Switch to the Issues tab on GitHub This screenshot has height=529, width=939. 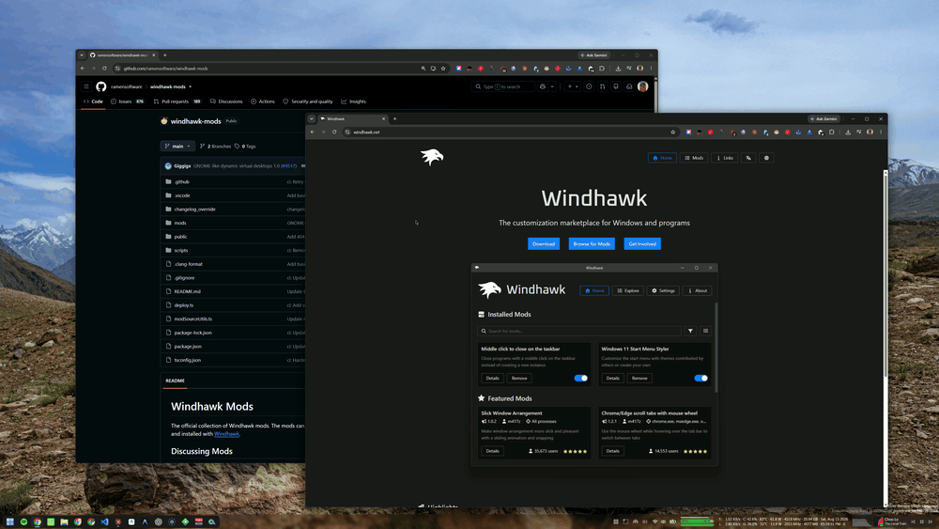tap(127, 101)
